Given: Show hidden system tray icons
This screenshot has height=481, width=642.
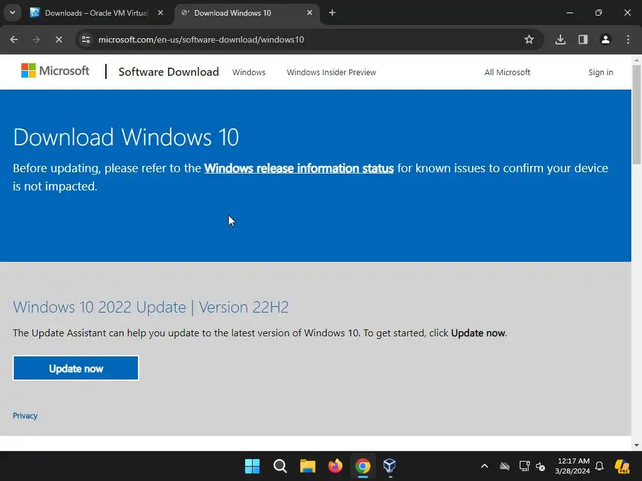Looking at the screenshot, I should (x=485, y=466).
